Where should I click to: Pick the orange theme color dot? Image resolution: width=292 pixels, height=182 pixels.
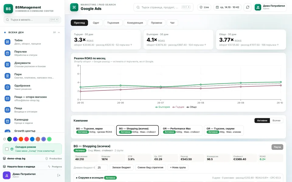pyautogui.click(x=21, y=139)
